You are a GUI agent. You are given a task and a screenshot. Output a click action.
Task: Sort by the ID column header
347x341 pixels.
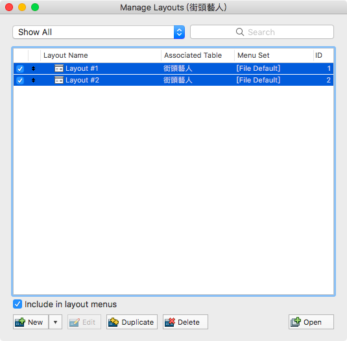[324, 55]
